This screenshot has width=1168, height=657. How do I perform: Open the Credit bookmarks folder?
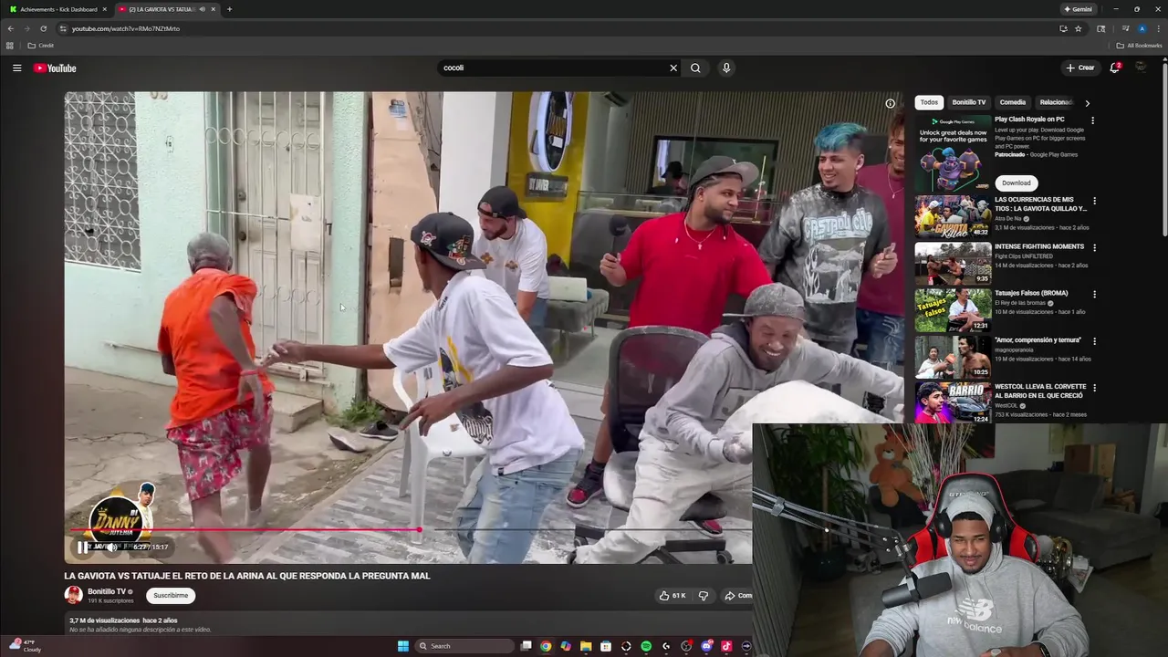tap(41, 46)
